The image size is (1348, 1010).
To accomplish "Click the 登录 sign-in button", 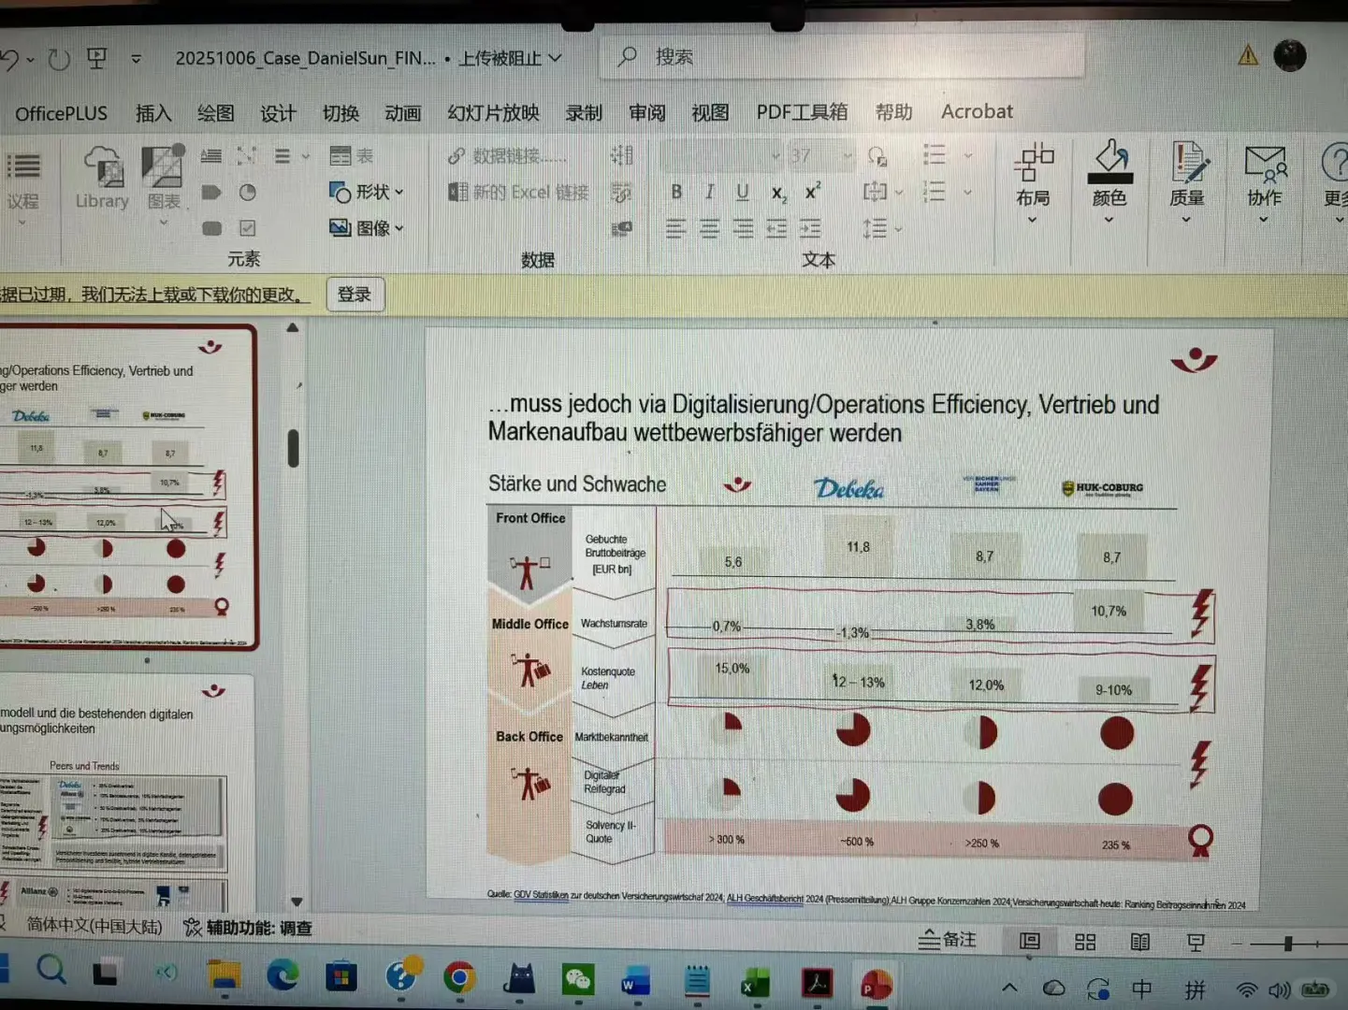I will (355, 295).
